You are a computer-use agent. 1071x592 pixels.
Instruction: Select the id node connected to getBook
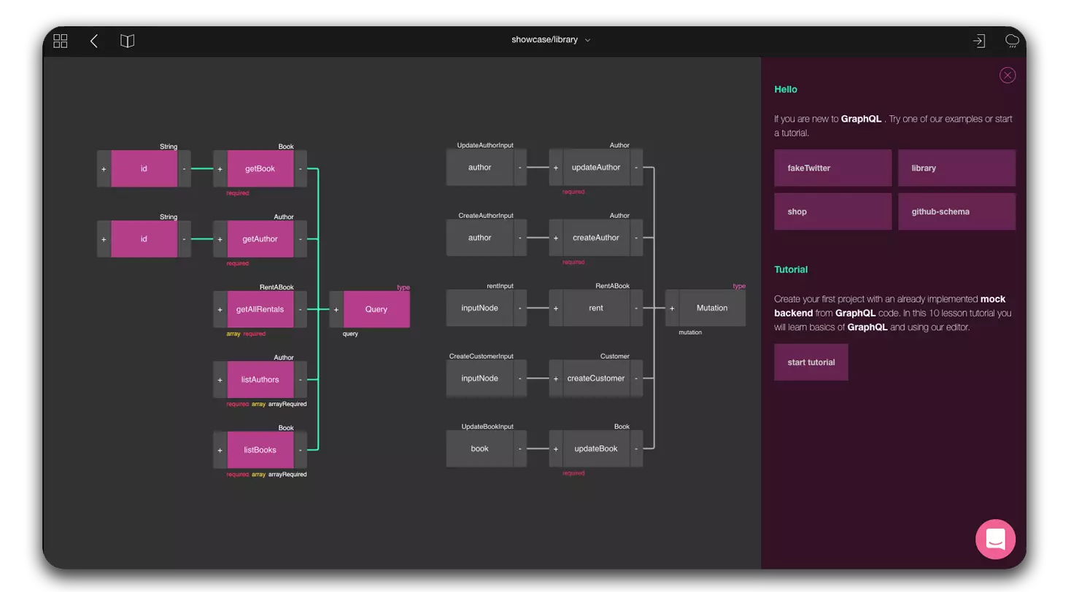pyautogui.click(x=144, y=168)
